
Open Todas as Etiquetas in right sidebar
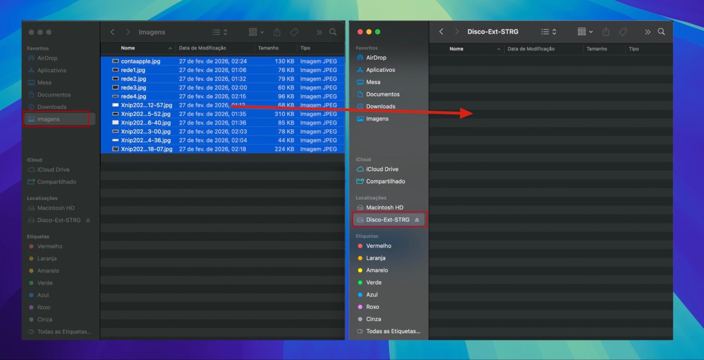pos(393,331)
